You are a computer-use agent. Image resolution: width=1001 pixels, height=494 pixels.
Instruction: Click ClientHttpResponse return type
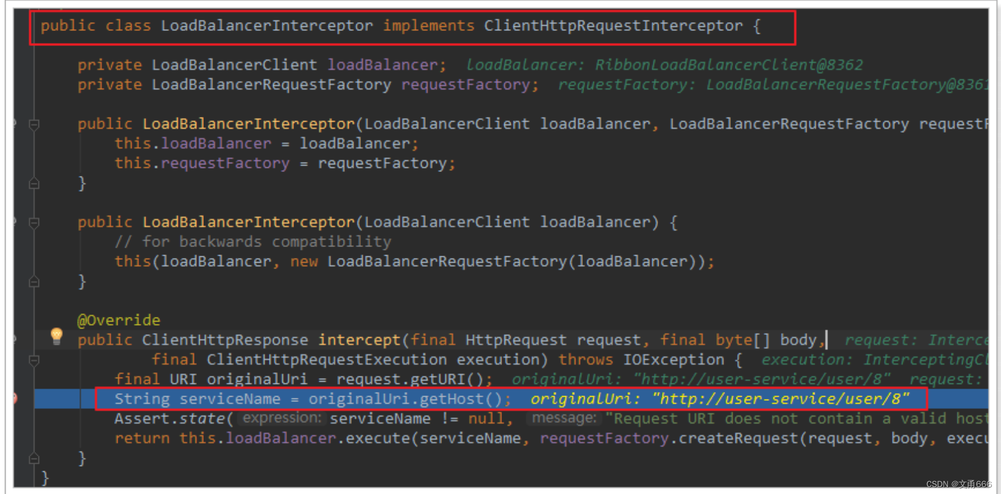click(x=225, y=340)
